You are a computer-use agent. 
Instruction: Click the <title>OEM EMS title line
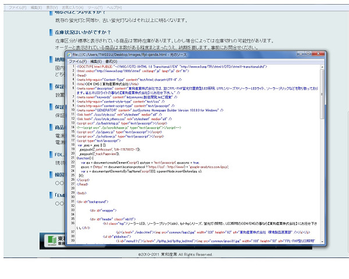pyautogui.click(x=108, y=84)
